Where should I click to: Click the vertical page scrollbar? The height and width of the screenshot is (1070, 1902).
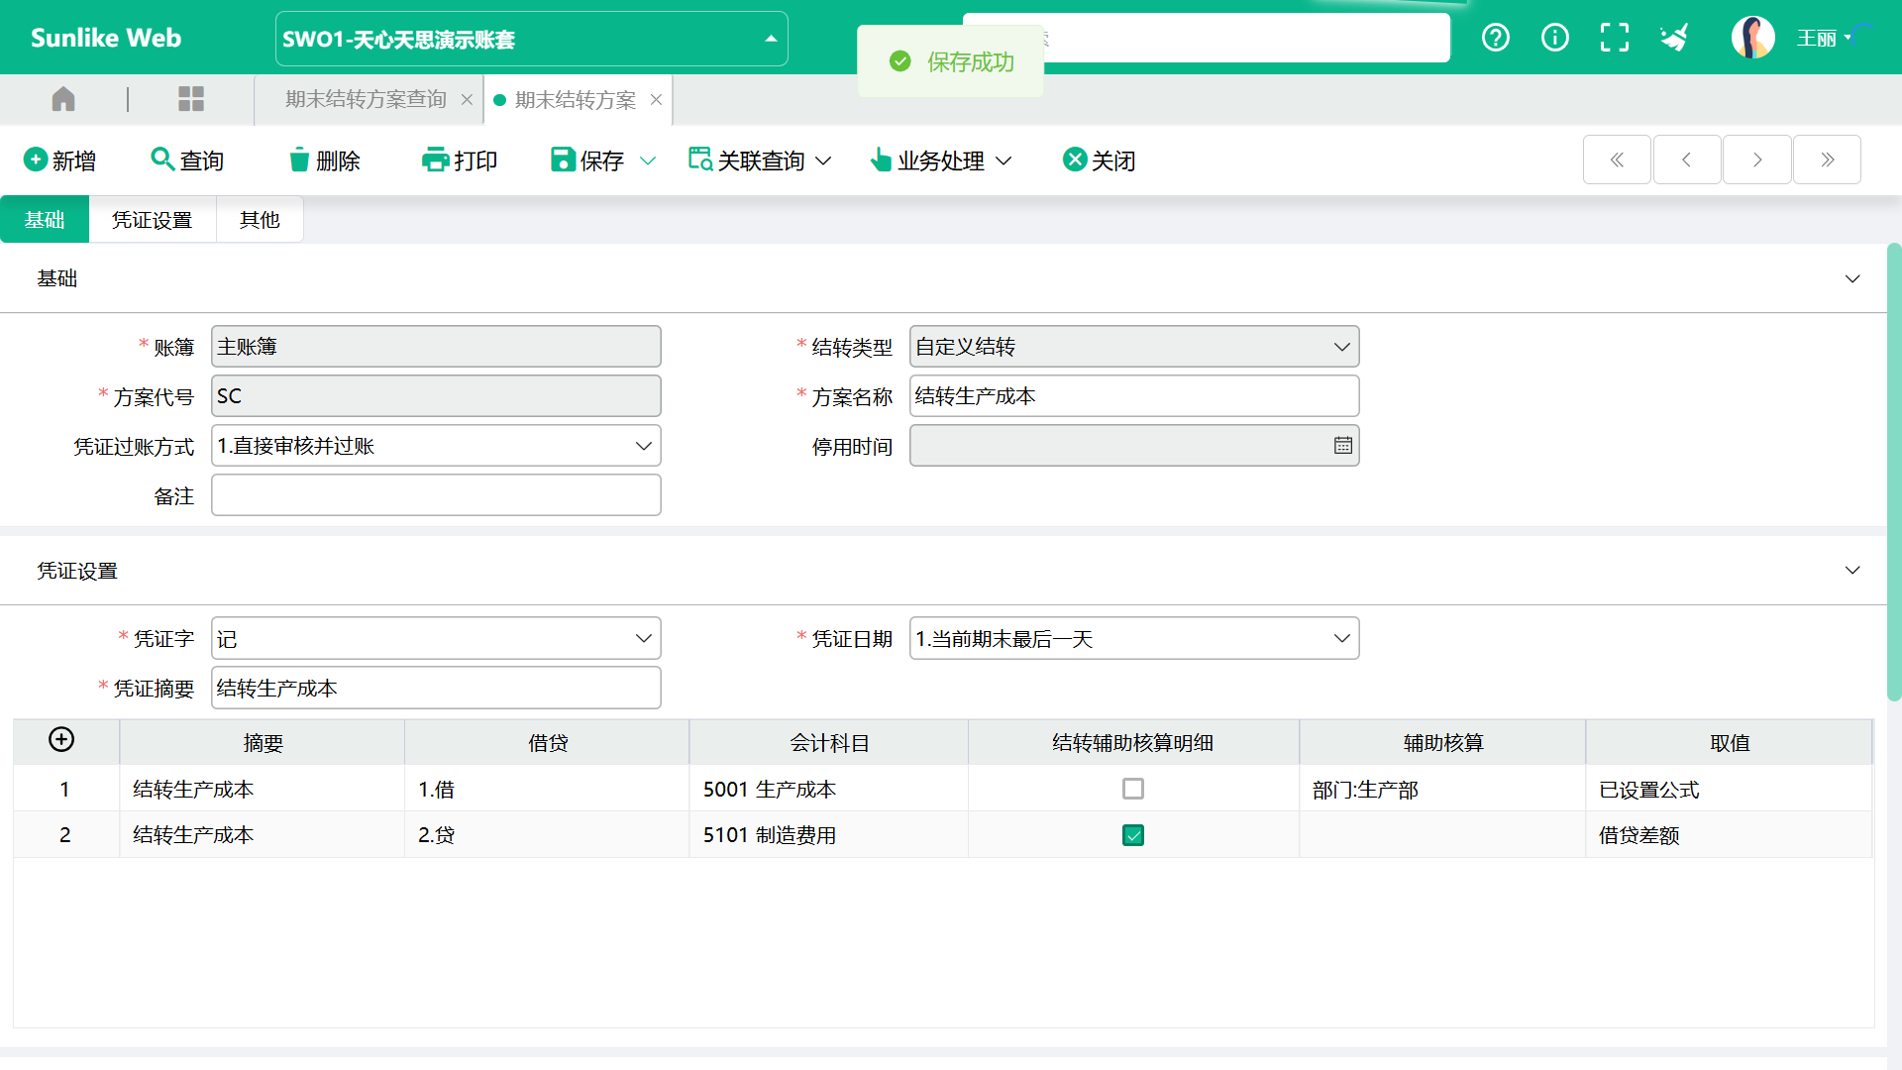(1894, 473)
